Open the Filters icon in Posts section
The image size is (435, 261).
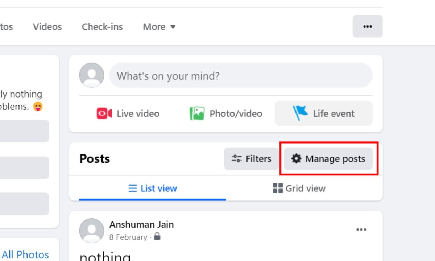[x=236, y=158]
